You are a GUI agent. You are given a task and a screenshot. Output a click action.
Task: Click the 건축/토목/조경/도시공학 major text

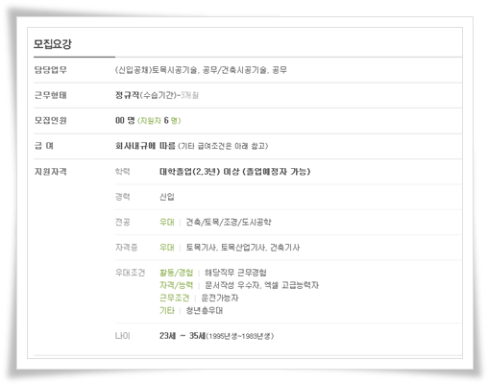pyautogui.click(x=229, y=222)
